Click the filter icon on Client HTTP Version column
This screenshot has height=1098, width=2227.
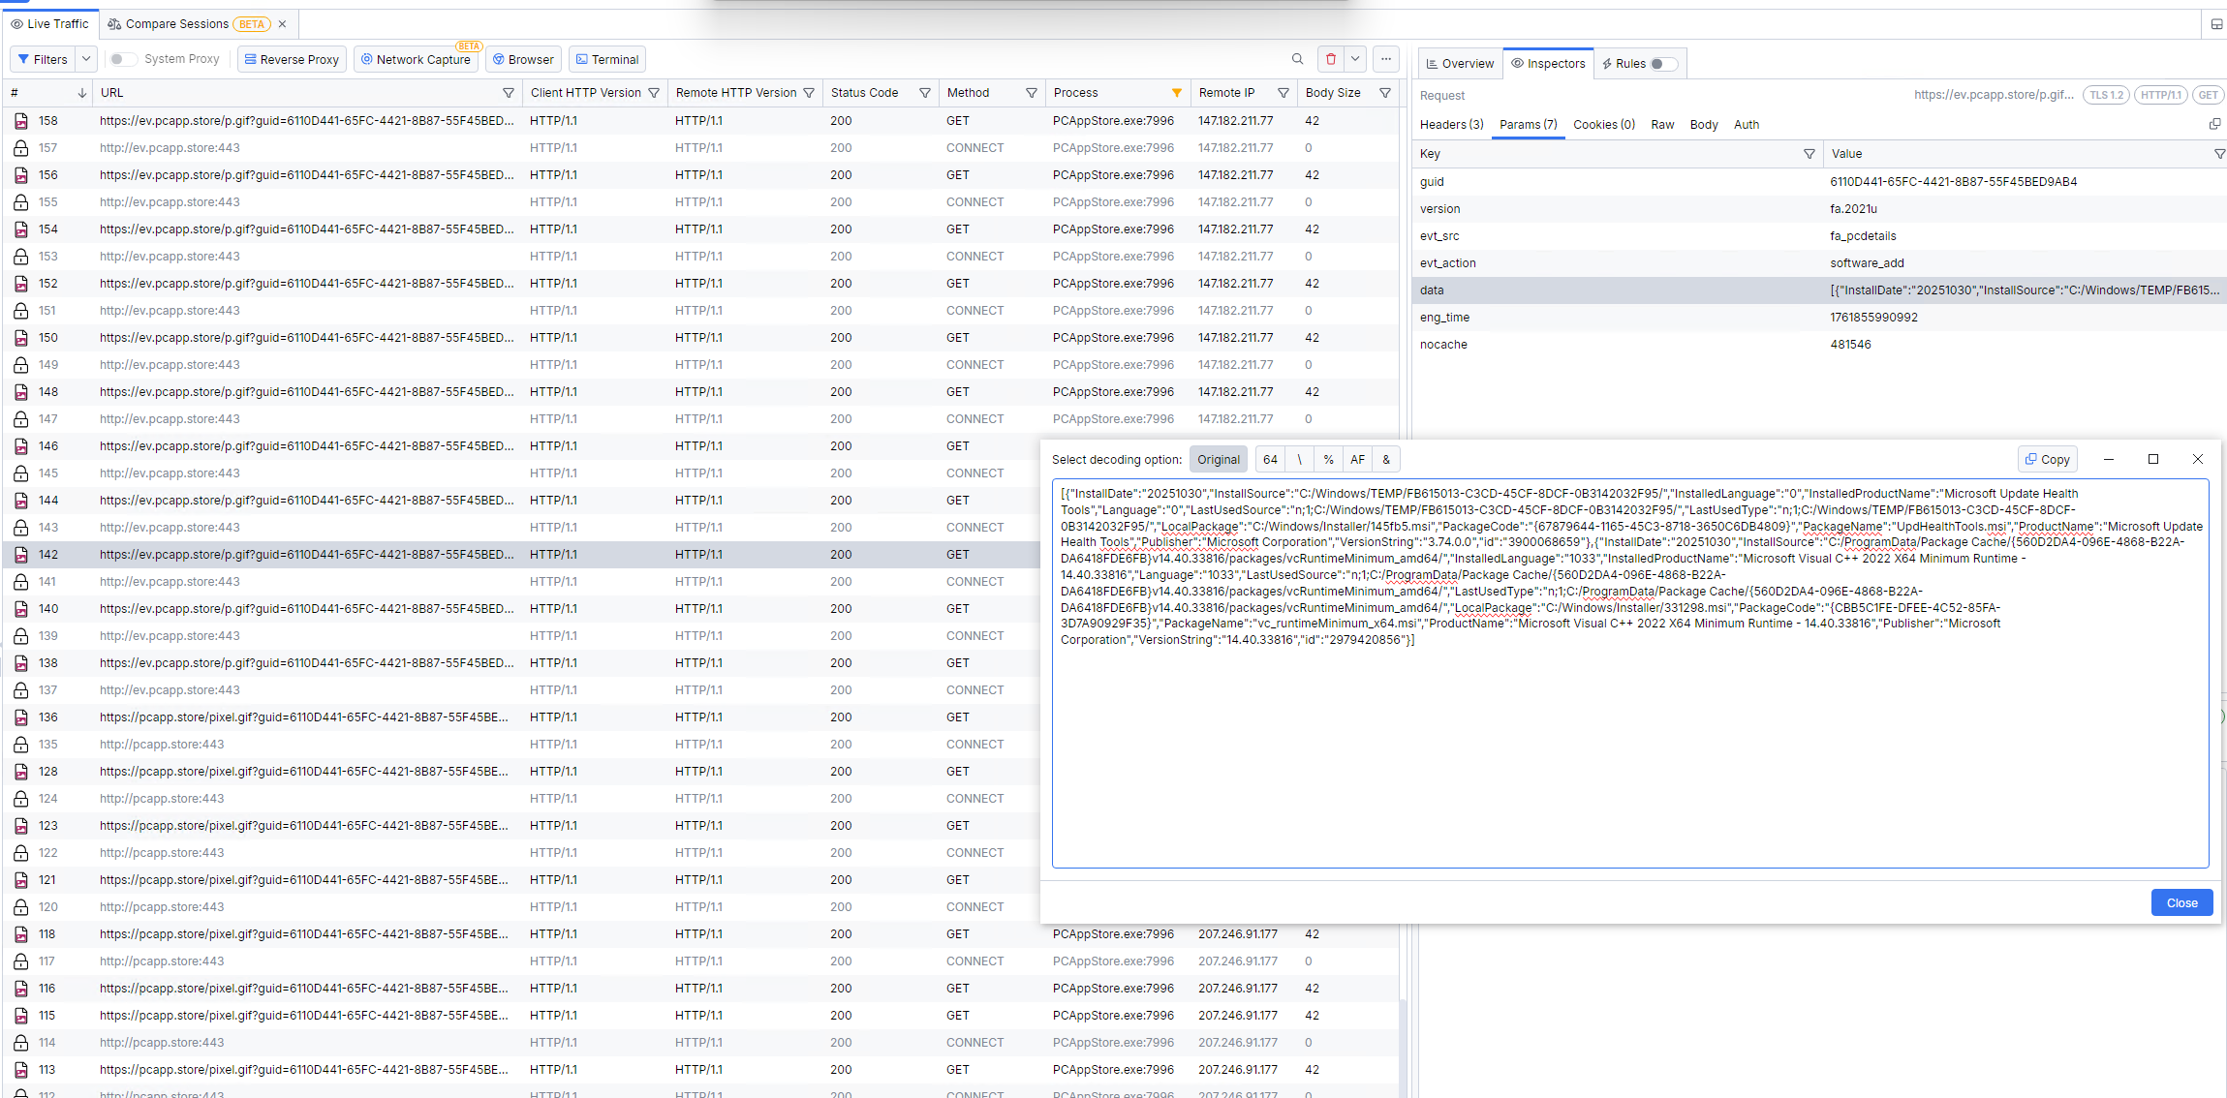654,93
